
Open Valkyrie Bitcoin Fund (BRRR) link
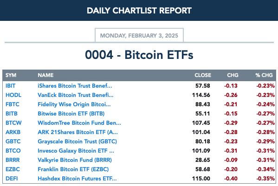coord(75,160)
